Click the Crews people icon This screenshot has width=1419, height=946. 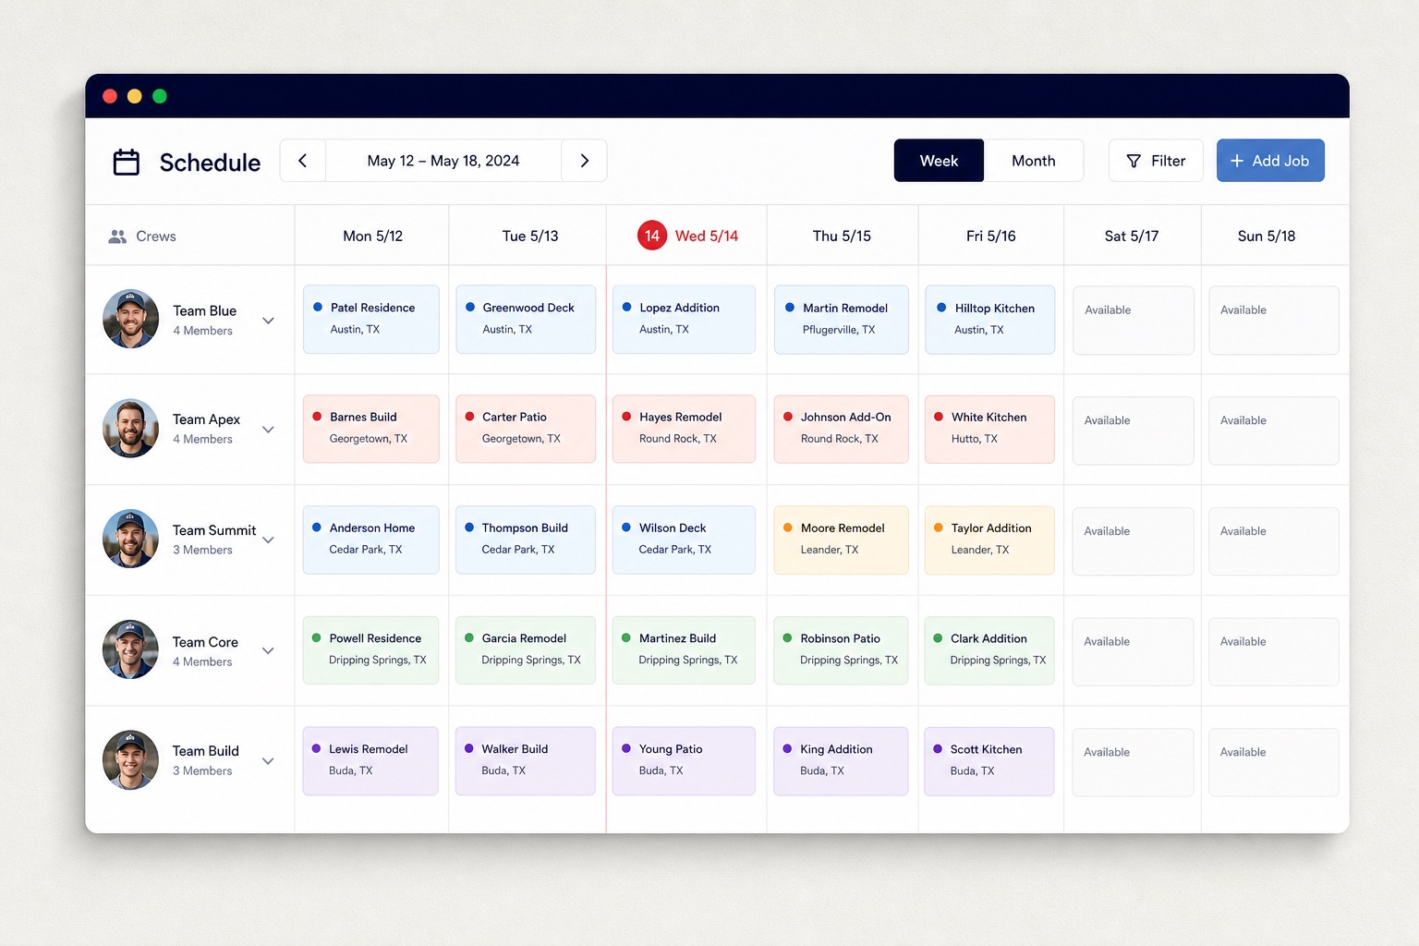(x=117, y=236)
